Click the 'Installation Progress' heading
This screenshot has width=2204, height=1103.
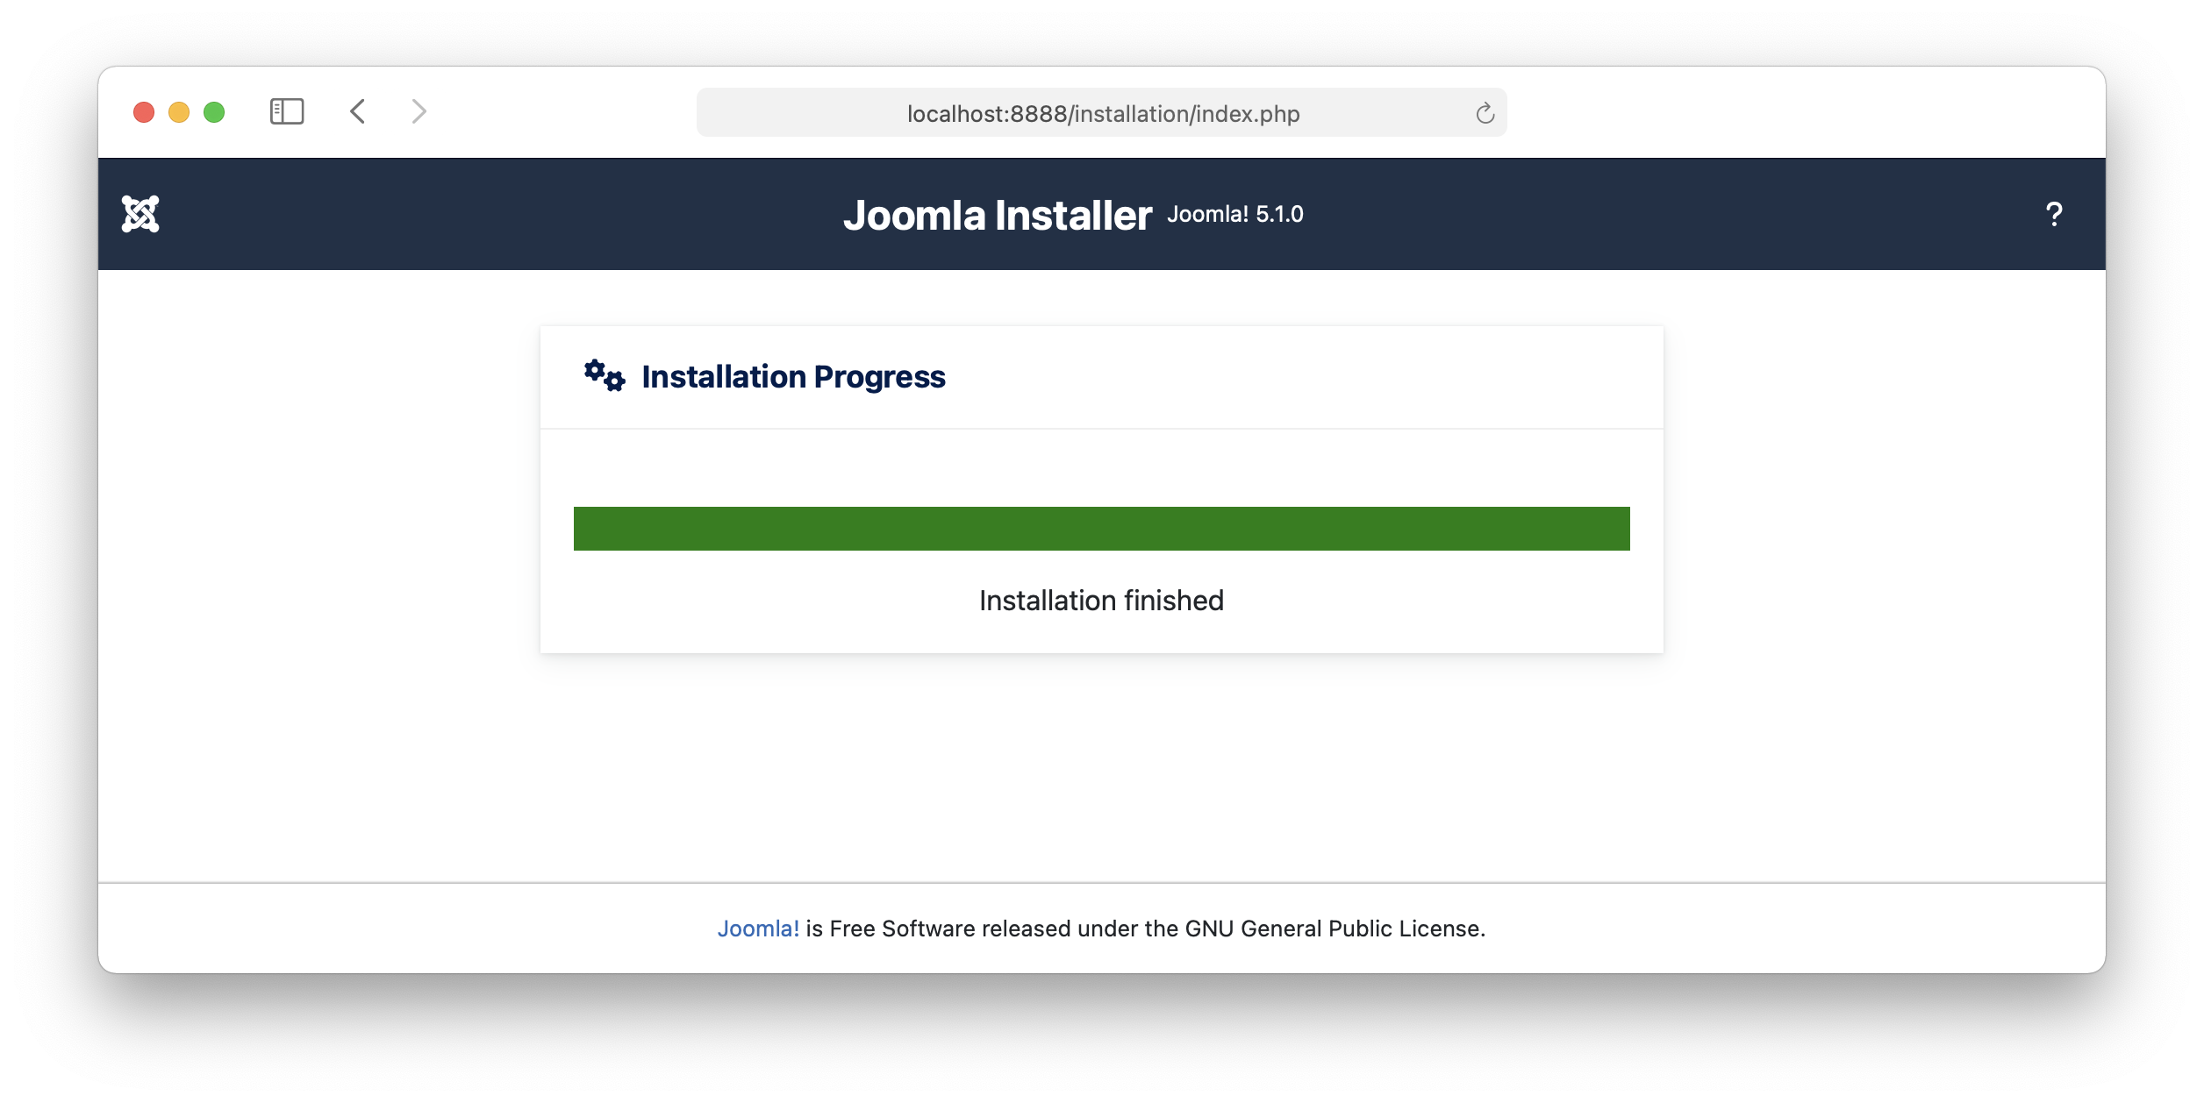pyautogui.click(x=793, y=376)
